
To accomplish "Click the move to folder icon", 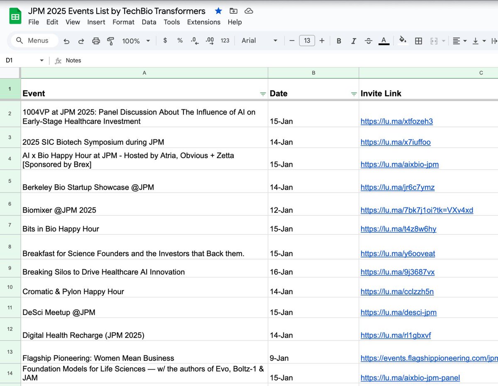I will [234, 11].
